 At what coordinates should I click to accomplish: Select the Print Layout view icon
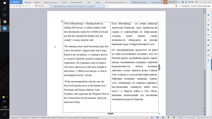(157, 117)
